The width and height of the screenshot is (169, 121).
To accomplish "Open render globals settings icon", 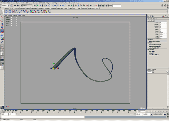I will [106, 5].
